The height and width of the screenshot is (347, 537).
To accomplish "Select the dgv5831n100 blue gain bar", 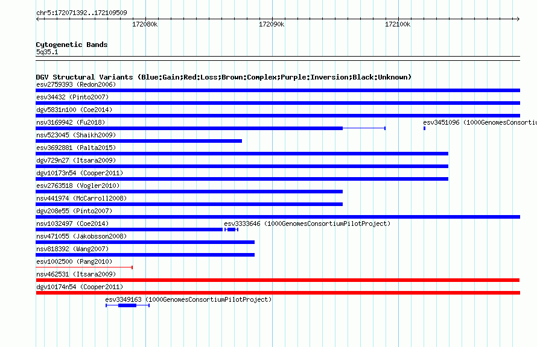I will click(278, 116).
